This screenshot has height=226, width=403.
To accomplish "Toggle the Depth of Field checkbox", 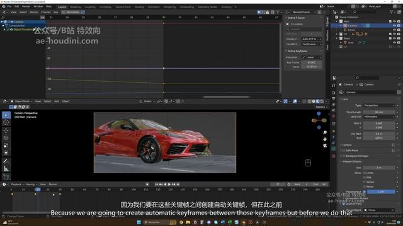I will [344, 204].
